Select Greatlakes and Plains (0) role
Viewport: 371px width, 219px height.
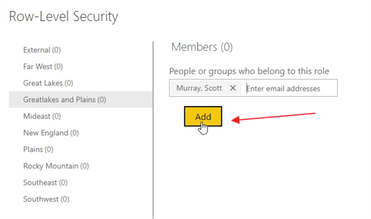pyautogui.click(x=80, y=99)
